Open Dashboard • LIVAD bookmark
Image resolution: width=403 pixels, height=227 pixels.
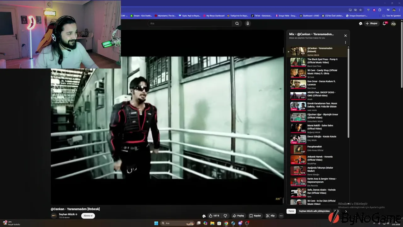click(309, 15)
